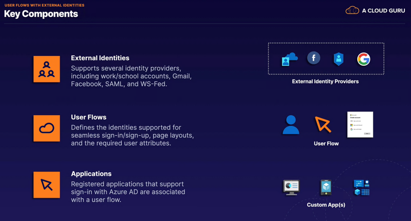The image size is (411, 221).
Task: Select the Azure AD cloud user icon
Action: [289, 59]
